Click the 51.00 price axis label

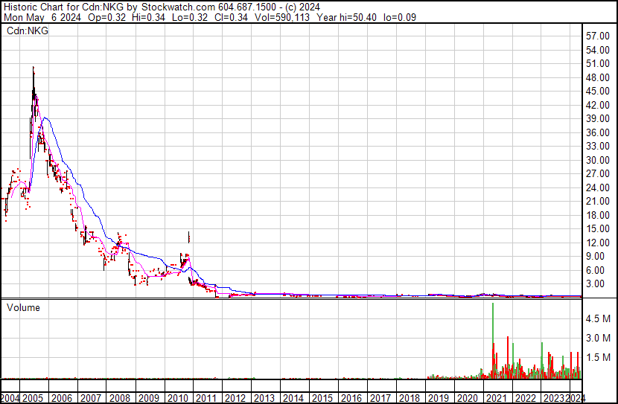point(598,64)
